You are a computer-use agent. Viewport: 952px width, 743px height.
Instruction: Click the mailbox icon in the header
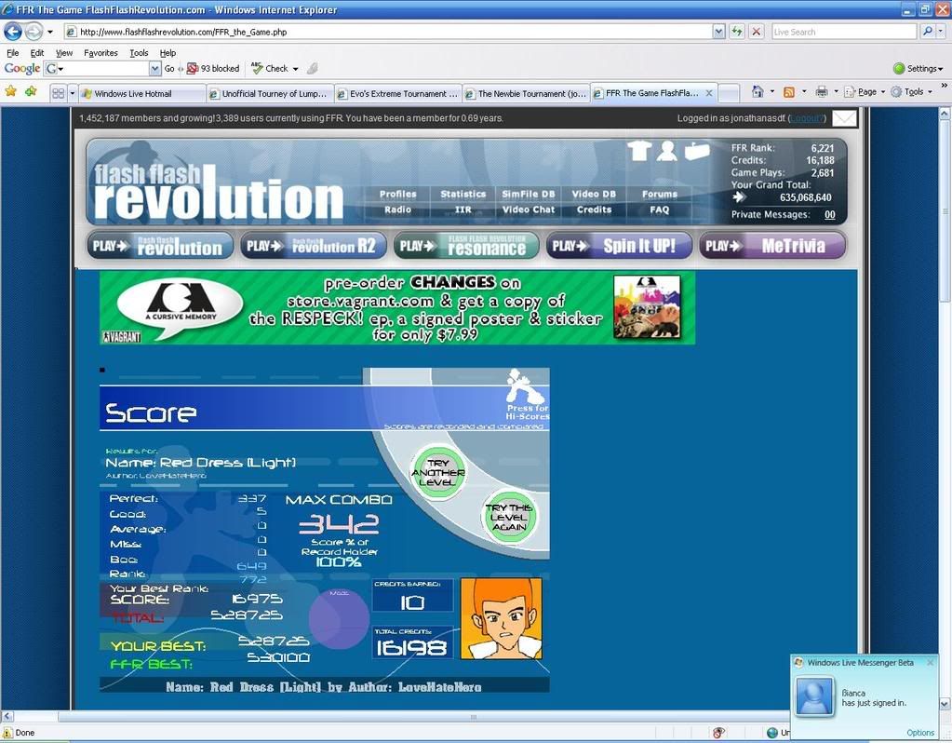pos(697,151)
